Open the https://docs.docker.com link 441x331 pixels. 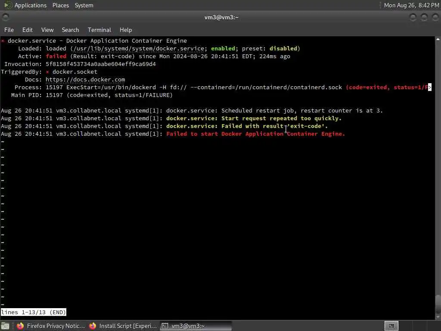coord(85,80)
